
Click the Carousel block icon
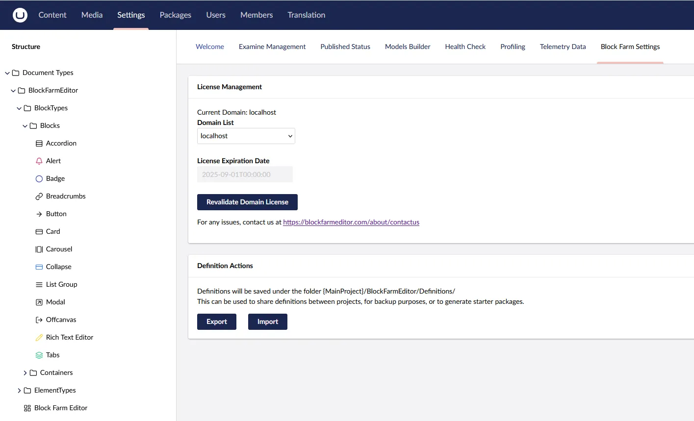coord(39,249)
